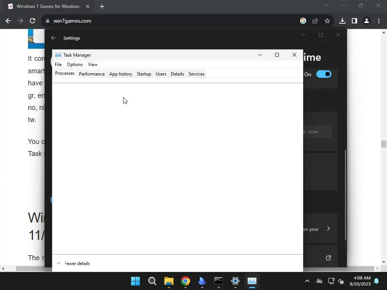Viewport: 387px width, 290px height.
Task: Toggle Chrome side panel
Action: tap(354, 21)
